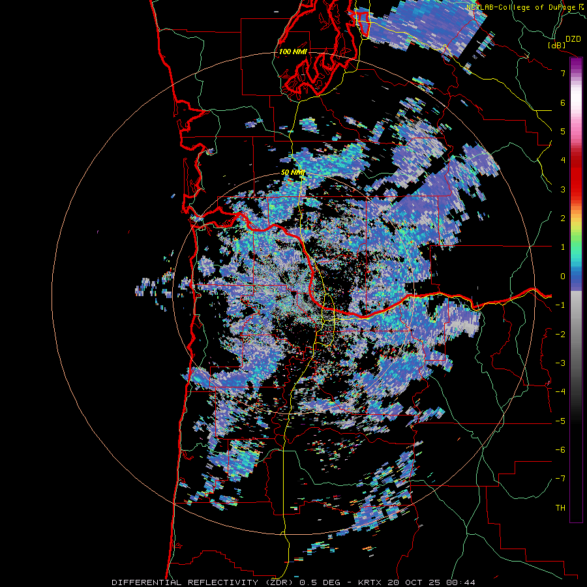The image size is (587, 587).
Task: Click the 4 value on the color scale
Action: [563, 160]
